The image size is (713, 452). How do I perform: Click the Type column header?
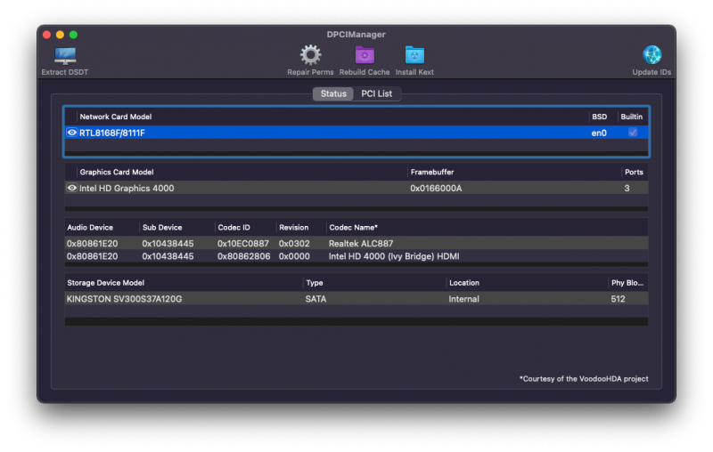[315, 283]
